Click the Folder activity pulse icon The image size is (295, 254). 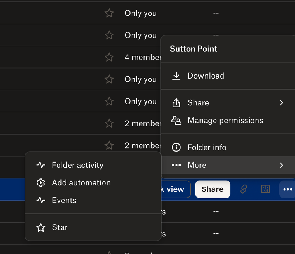(x=41, y=165)
